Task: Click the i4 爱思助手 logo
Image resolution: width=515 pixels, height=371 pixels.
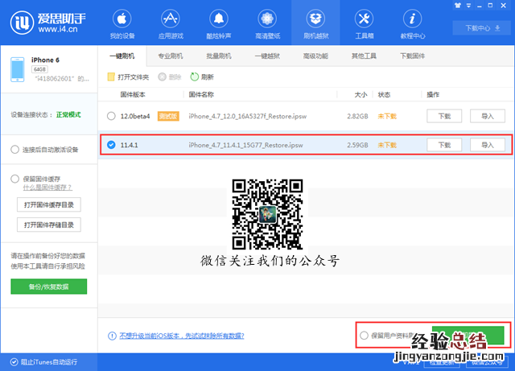Action: (x=48, y=23)
